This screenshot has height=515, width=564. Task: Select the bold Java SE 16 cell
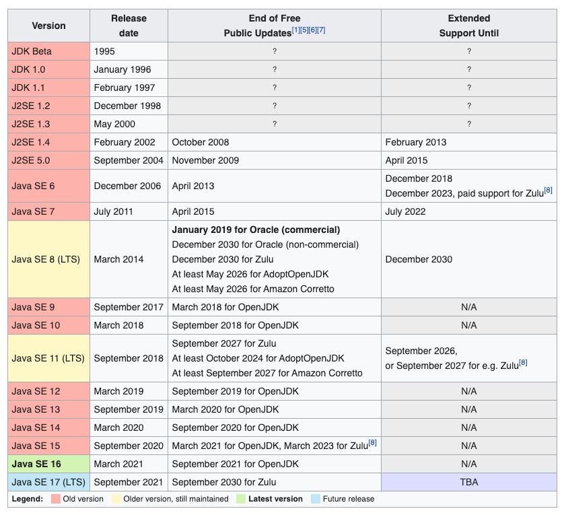[x=49, y=464]
